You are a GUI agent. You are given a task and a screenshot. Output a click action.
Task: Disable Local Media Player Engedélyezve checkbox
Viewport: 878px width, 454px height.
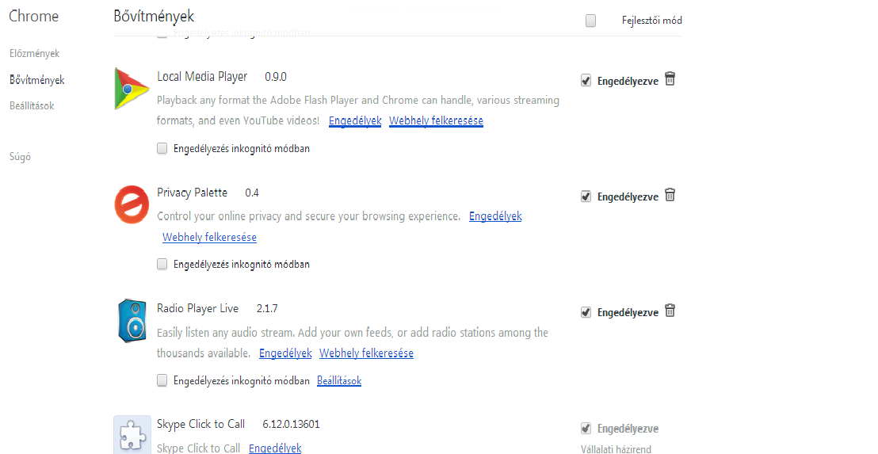(586, 81)
